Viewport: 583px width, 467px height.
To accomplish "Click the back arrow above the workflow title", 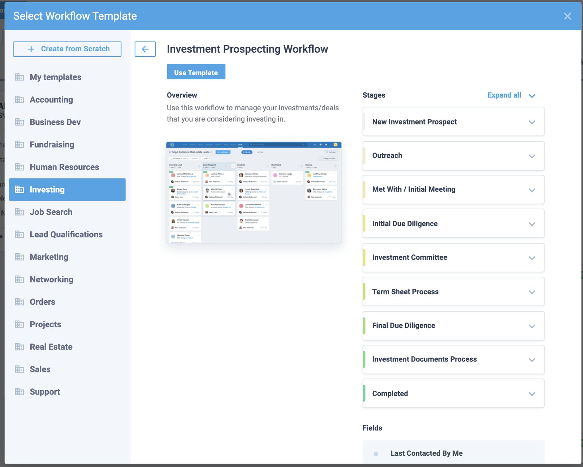I will coord(145,49).
